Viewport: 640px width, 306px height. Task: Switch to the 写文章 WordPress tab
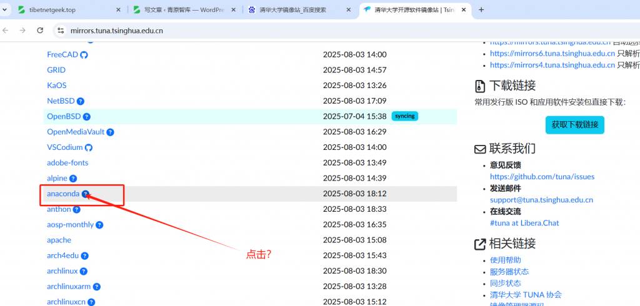tap(184, 10)
